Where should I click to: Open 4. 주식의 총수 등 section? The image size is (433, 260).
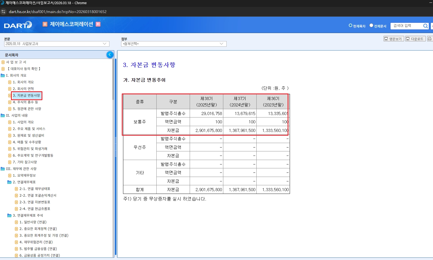click(x=25, y=102)
